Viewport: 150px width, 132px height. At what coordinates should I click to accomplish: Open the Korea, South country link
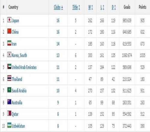point(19,55)
